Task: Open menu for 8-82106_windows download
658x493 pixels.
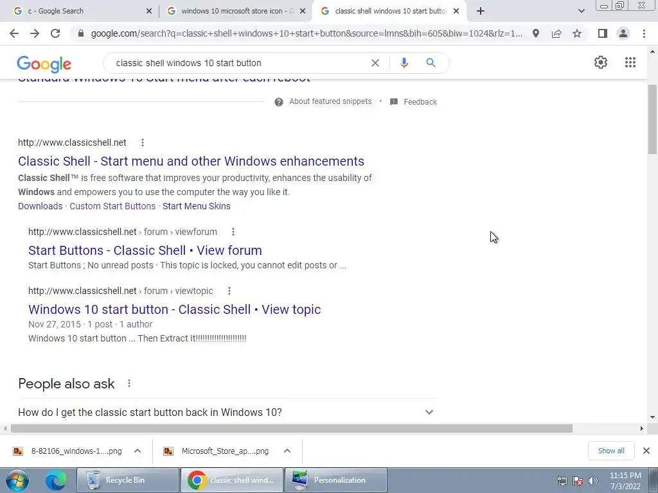Action: click(x=138, y=451)
